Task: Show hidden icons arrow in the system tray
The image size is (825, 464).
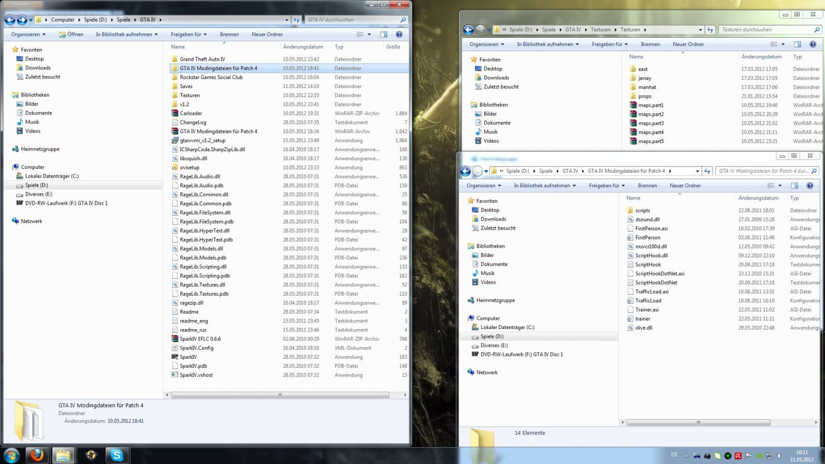Action: [686, 456]
